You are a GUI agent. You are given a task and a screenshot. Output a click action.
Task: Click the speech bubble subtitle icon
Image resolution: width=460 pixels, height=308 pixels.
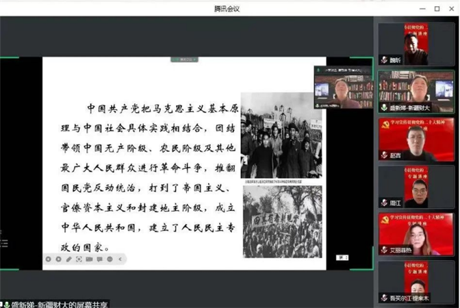100,259
